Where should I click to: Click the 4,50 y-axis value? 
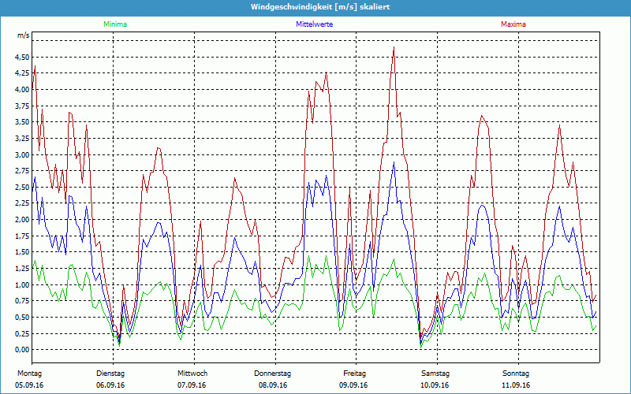point(22,57)
